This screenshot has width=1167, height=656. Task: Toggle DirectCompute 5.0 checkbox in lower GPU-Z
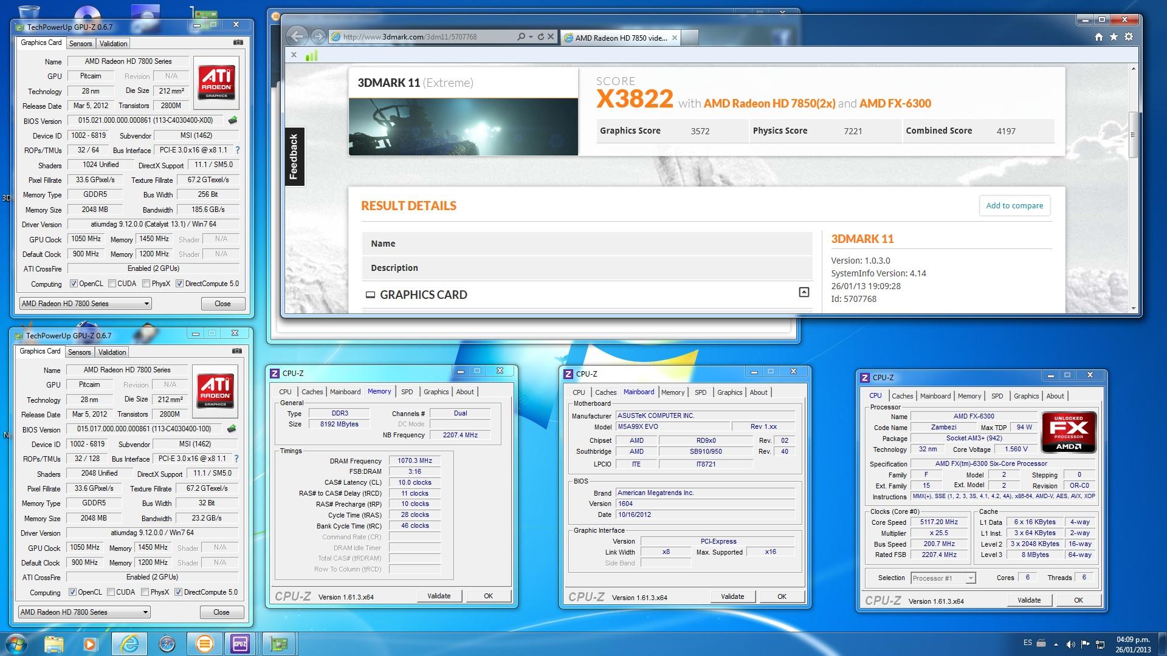click(178, 592)
